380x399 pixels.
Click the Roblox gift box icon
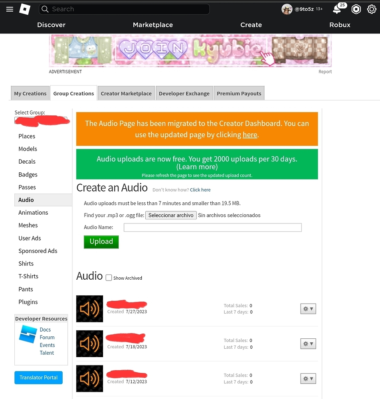(x=356, y=9)
